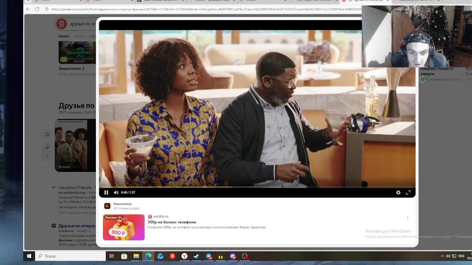
Task: Open the round OBS-style taskbar icon
Action: tap(245, 256)
